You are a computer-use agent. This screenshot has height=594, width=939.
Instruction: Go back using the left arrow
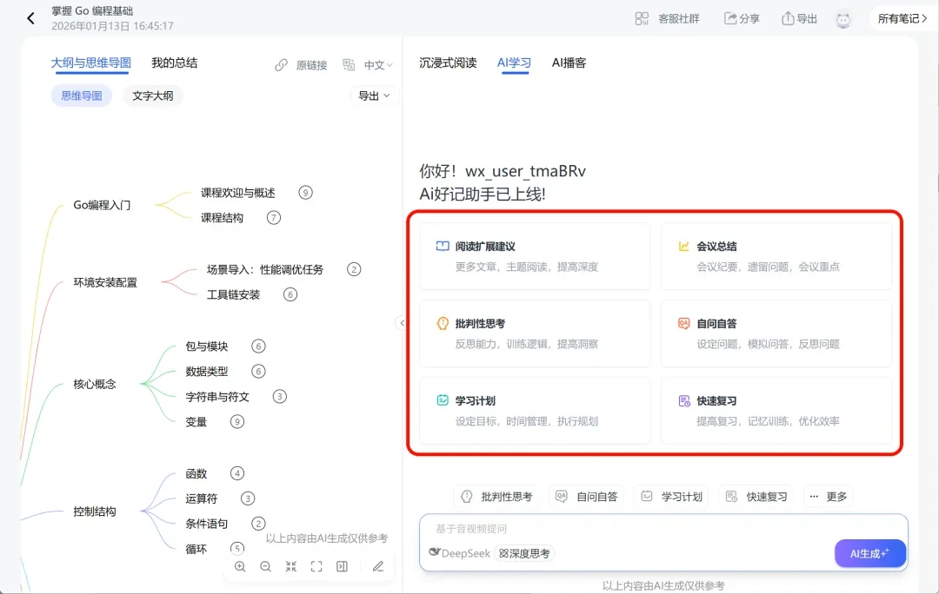pyautogui.click(x=30, y=18)
